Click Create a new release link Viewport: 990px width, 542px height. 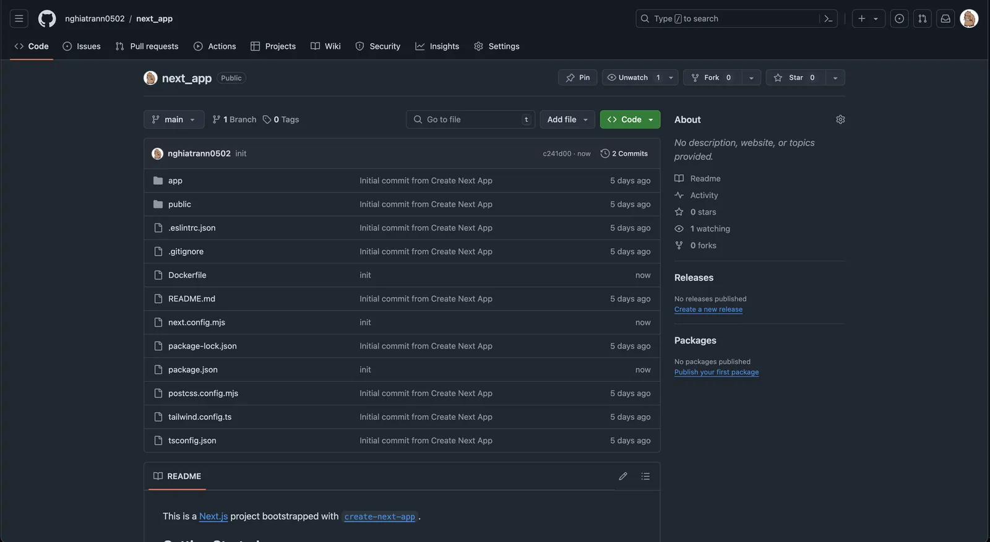[708, 309]
